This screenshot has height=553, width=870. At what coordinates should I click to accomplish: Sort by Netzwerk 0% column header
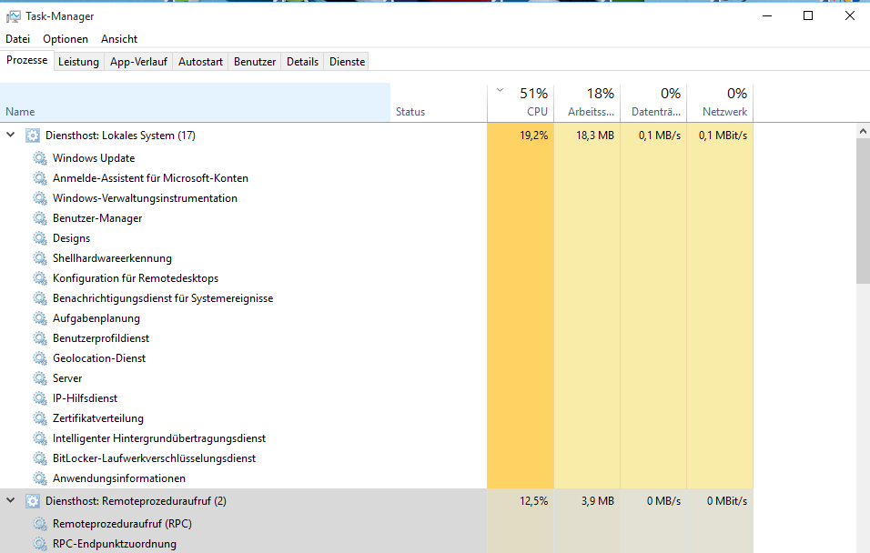[x=720, y=103]
